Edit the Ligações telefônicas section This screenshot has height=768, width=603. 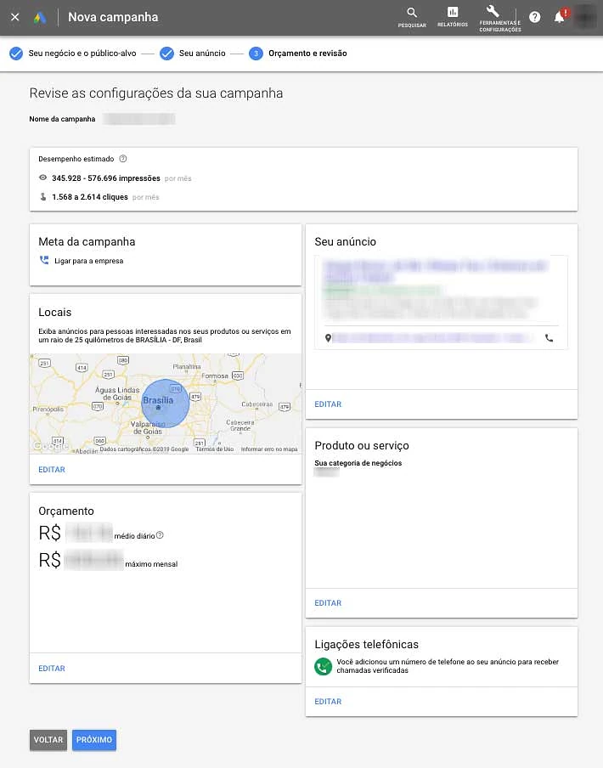pos(328,702)
